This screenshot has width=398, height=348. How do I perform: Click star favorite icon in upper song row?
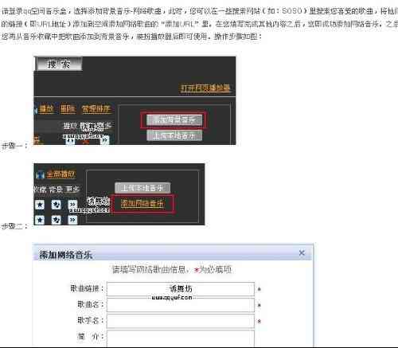(x=40, y=205)
